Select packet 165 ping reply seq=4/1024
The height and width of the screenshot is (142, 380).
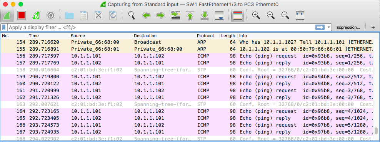coord(187,118)
